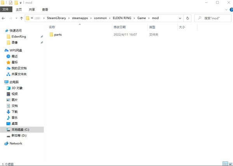Navigate to ELDEN RING in breadcrumb
The image size is (233, 166).
(122, 18)
